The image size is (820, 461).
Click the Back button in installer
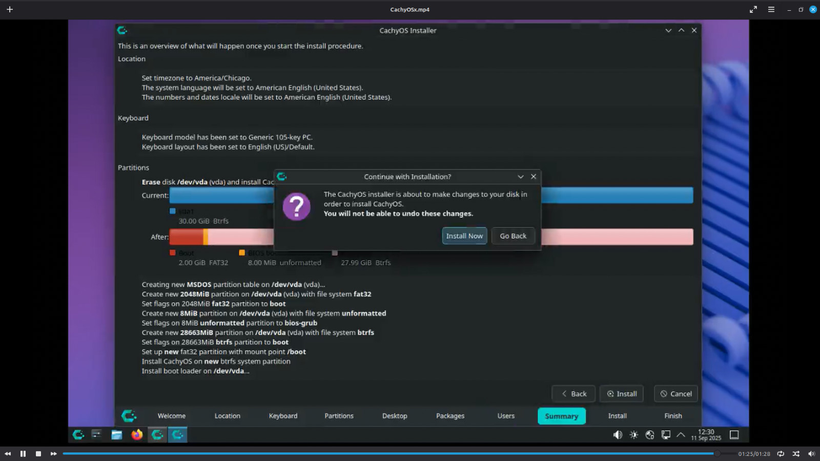click(573, 393)
